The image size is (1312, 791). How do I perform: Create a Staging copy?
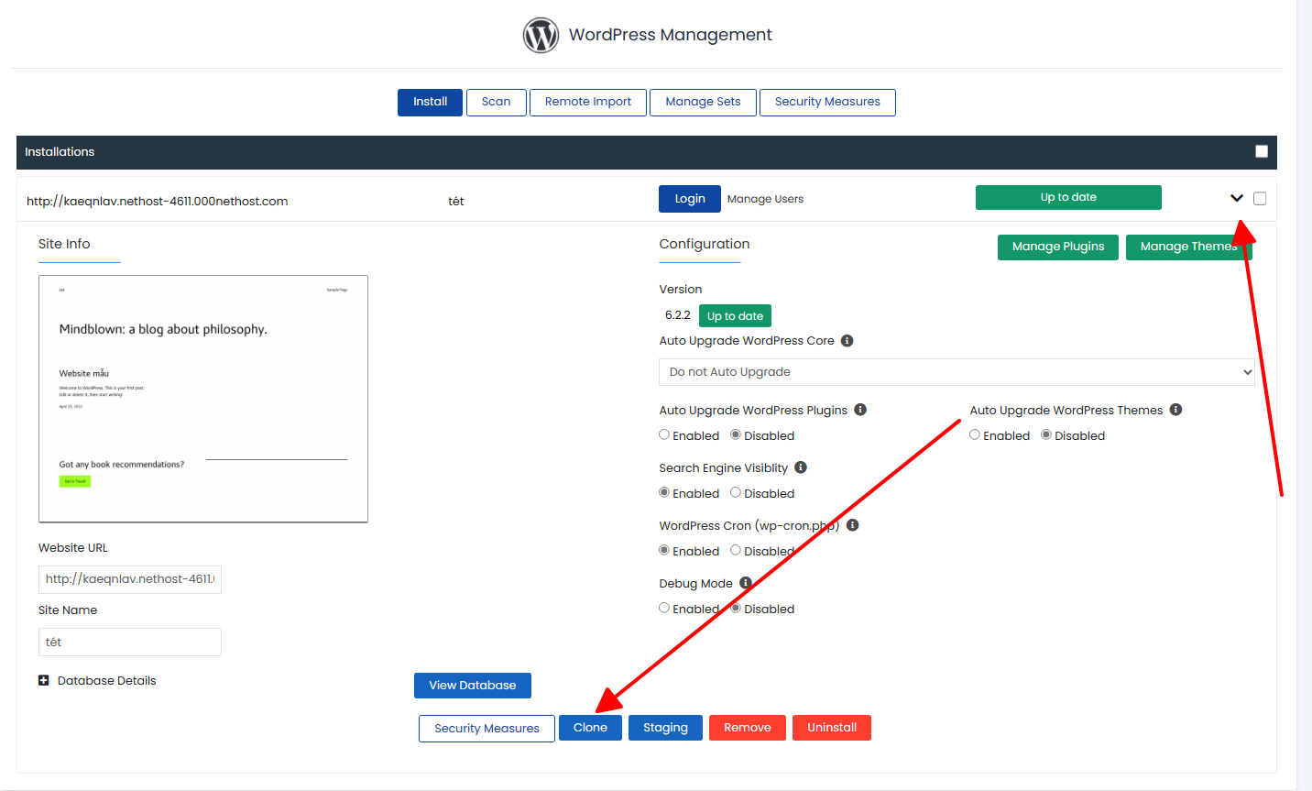click(x=665, y=728)
